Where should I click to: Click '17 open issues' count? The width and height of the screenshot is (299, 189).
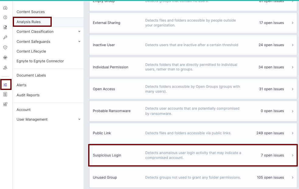pos(272,23)
